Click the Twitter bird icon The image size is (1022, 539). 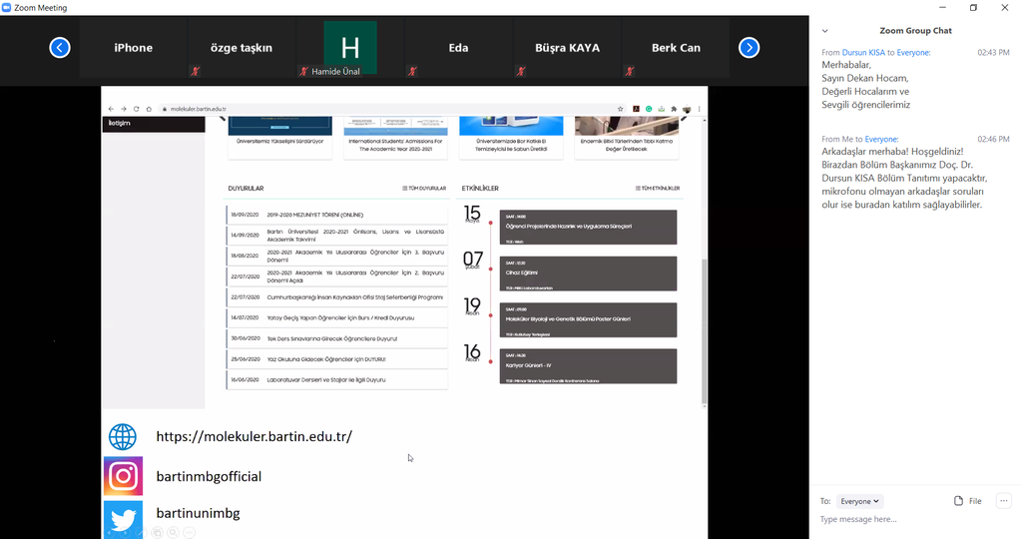[x=123, y=519]
